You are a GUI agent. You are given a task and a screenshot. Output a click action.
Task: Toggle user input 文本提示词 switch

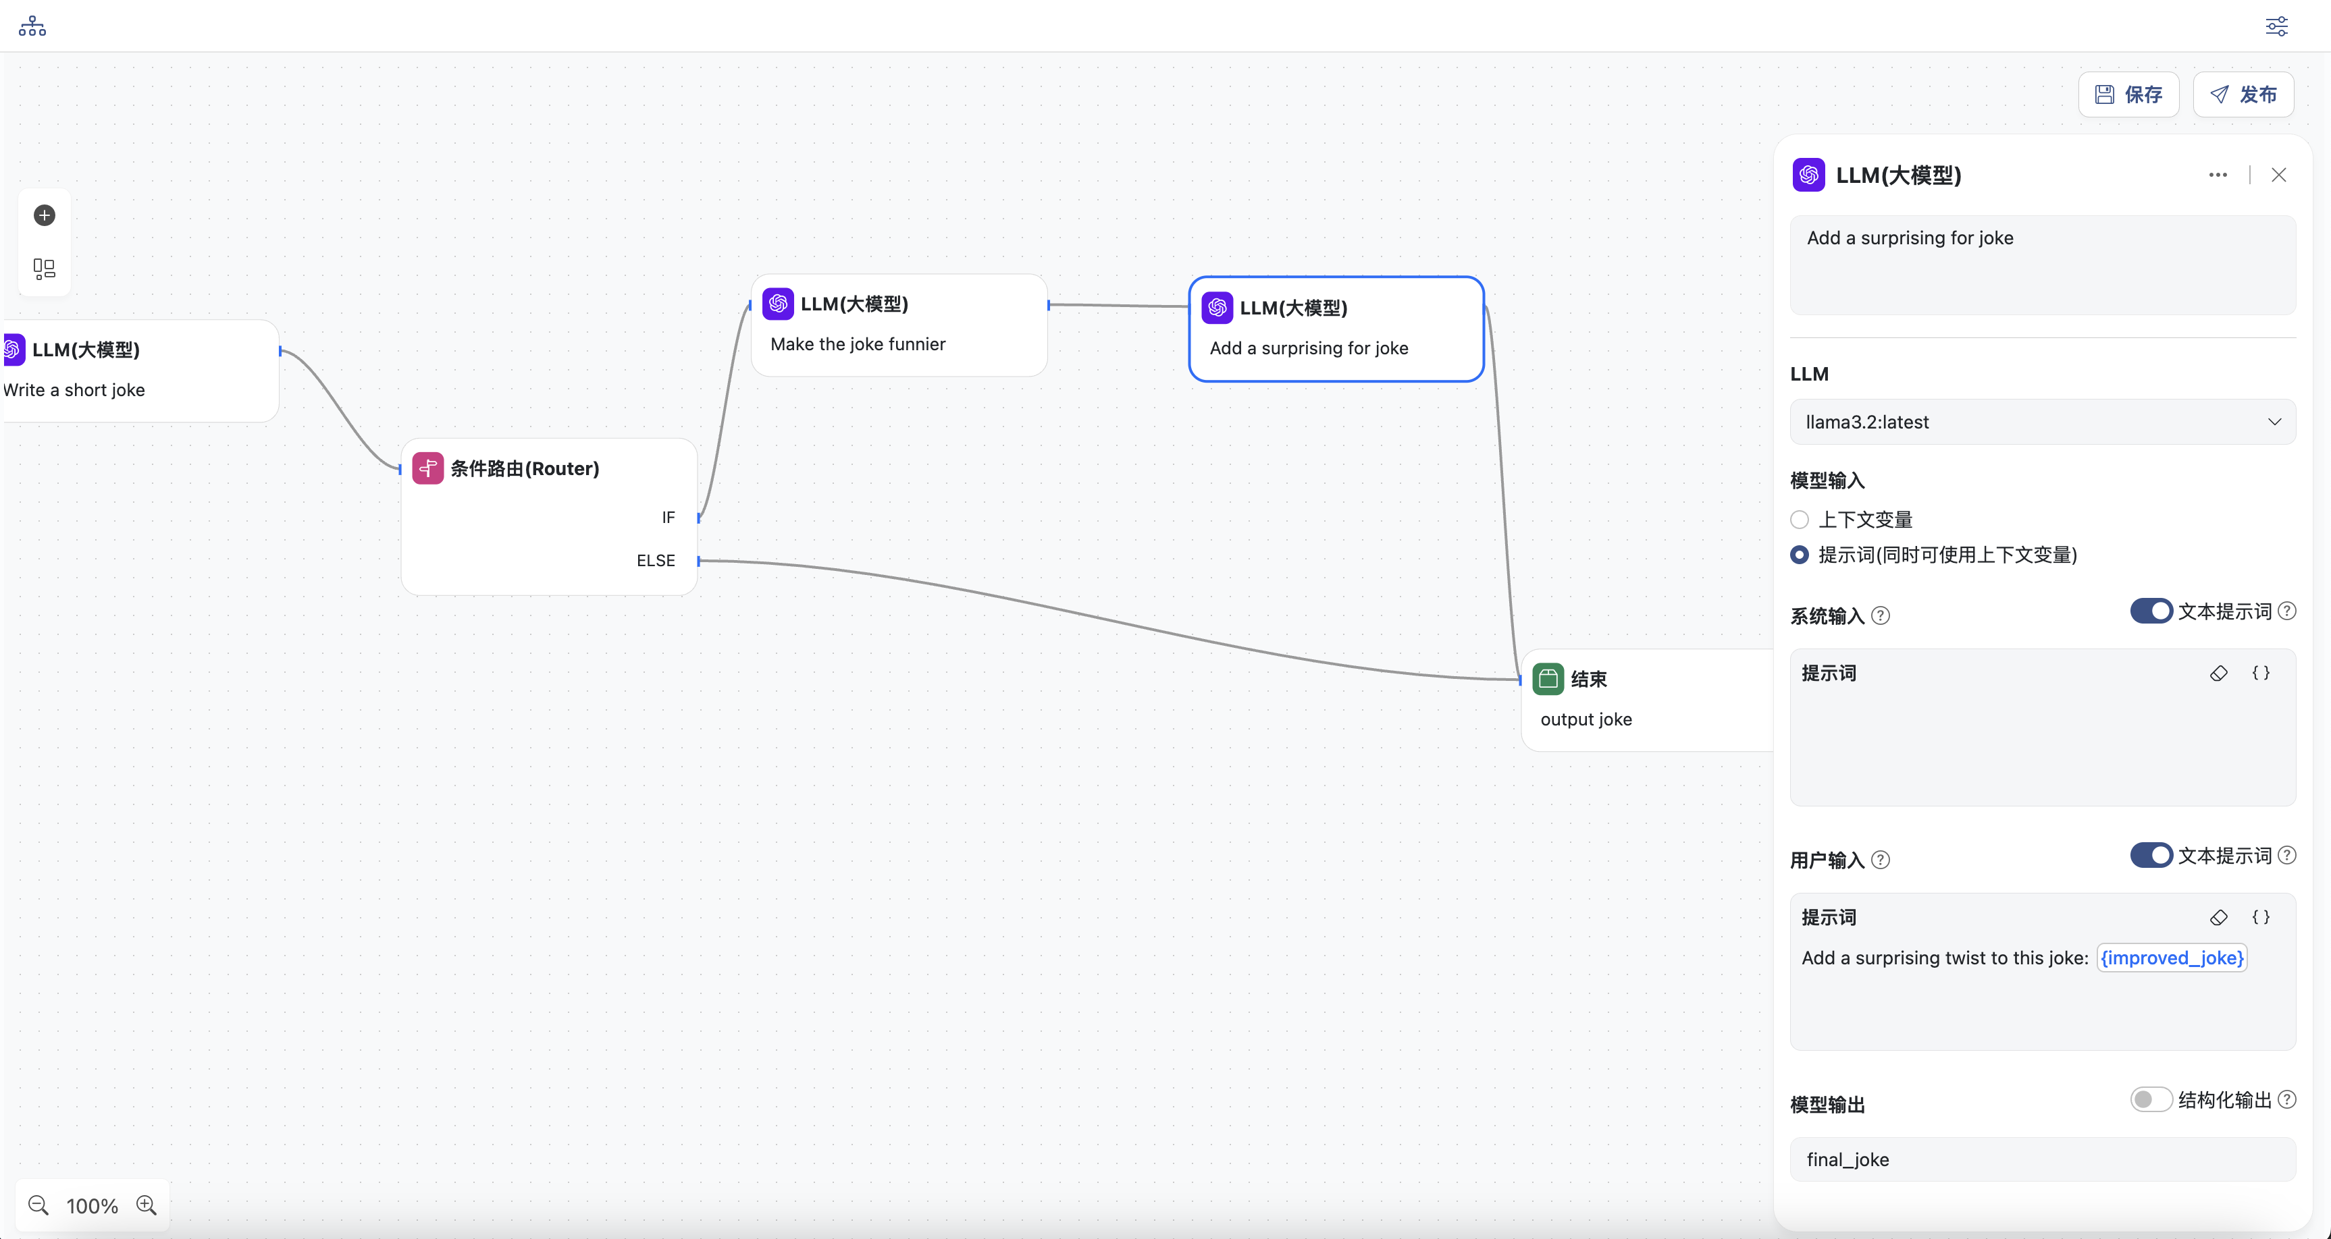pyautogui.click(x=2151, y=856)
